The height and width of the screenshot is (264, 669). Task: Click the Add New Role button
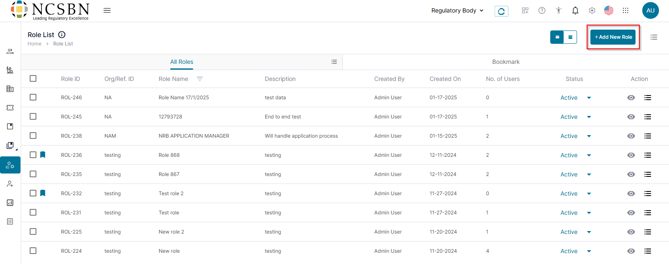tap(613, 37)
